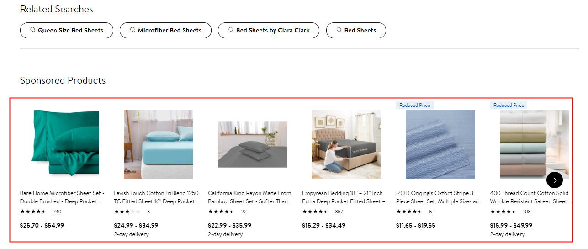
Task: View the Lavish Touch blue fitted sheet image
Action: click(x=159, y=144)
